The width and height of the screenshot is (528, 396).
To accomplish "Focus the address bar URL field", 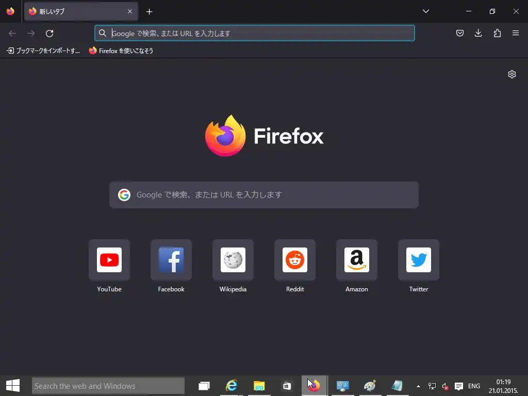I will [x=255, y=33].
